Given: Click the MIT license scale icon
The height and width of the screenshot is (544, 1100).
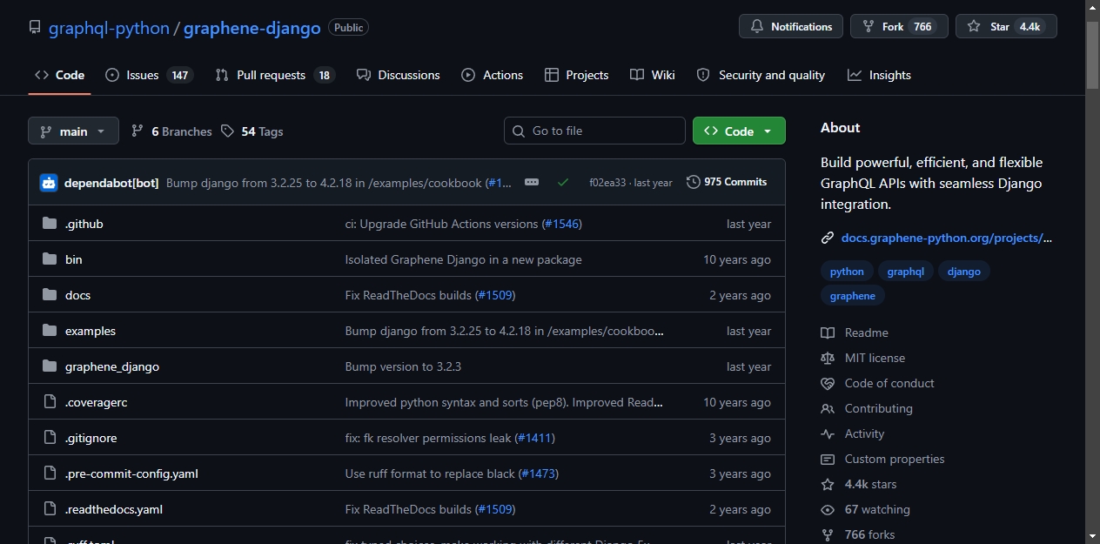Looking at the screenshot, I should pyautogui.click(x=828, y=358).
